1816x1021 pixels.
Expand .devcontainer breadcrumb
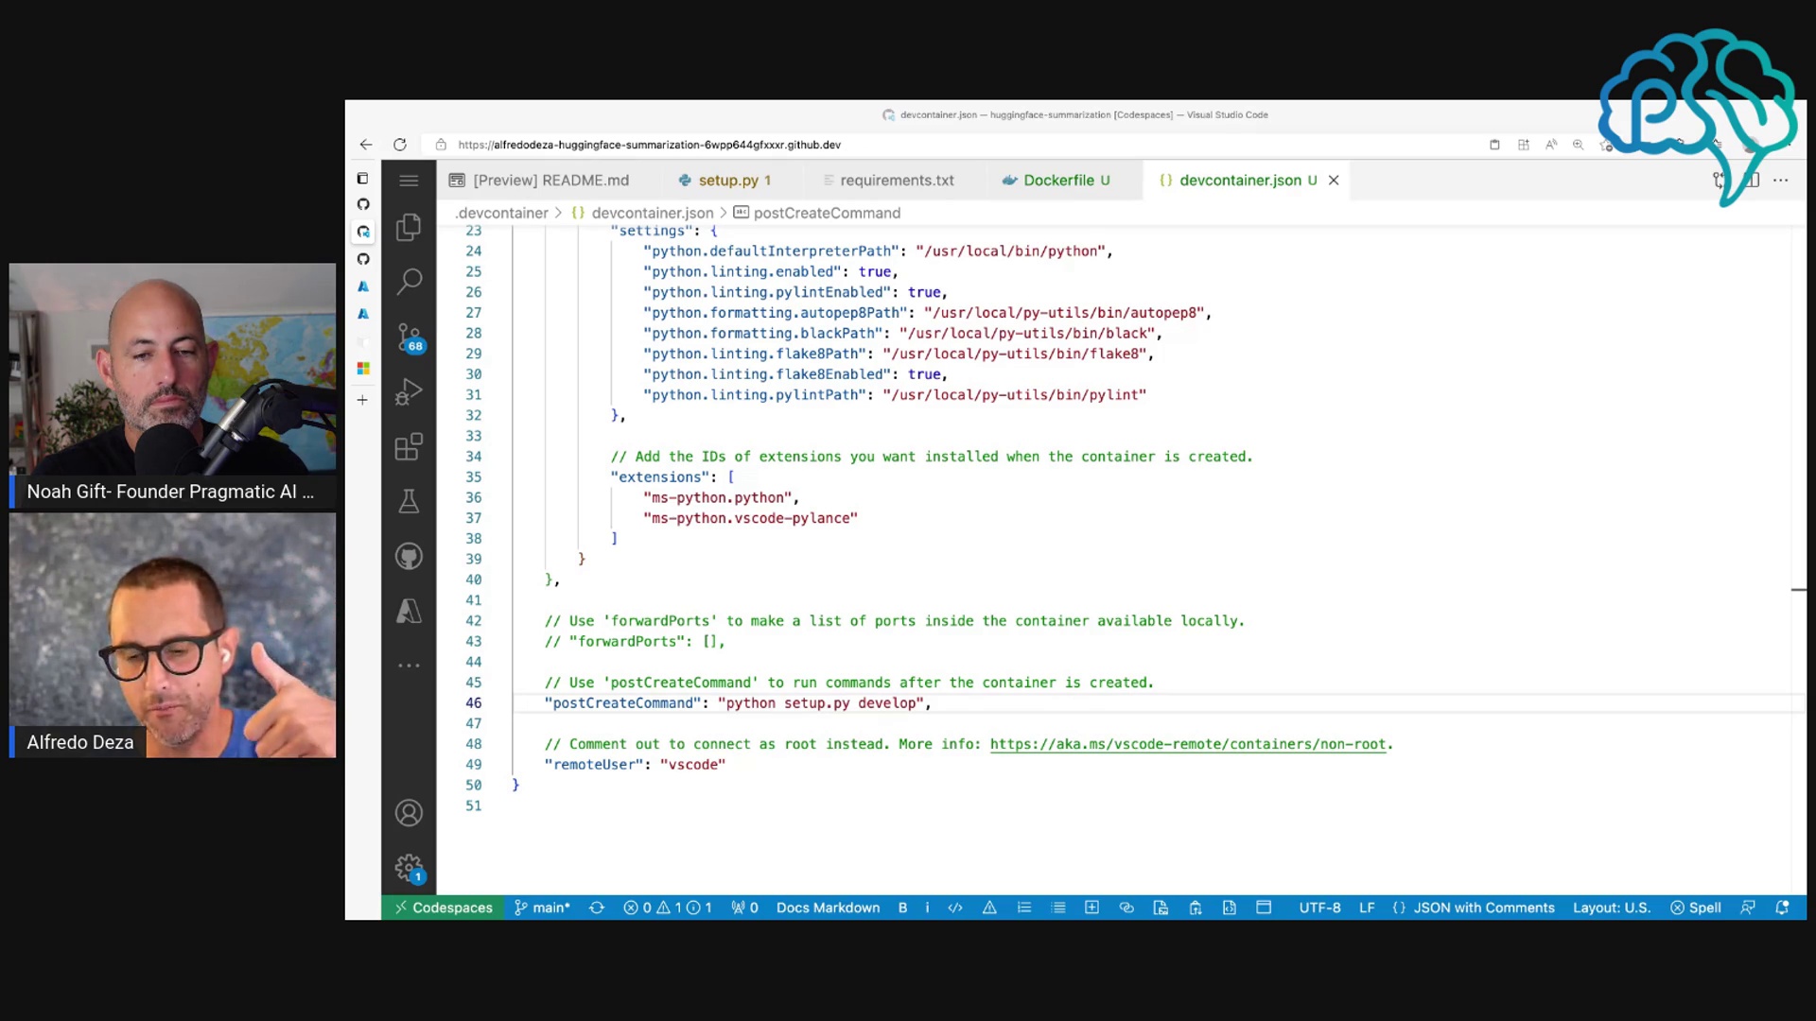pyautogui.click(x=502, y=214)
